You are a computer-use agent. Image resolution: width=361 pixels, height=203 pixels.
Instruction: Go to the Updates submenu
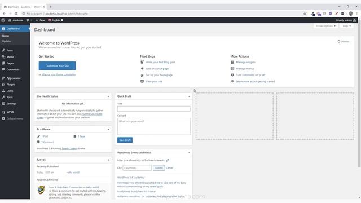(x=7, y=41)
